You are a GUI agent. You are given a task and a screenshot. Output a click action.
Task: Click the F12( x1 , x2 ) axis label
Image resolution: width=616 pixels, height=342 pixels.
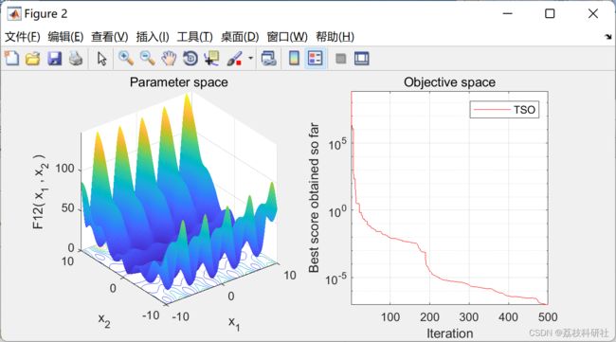[40, 191]
